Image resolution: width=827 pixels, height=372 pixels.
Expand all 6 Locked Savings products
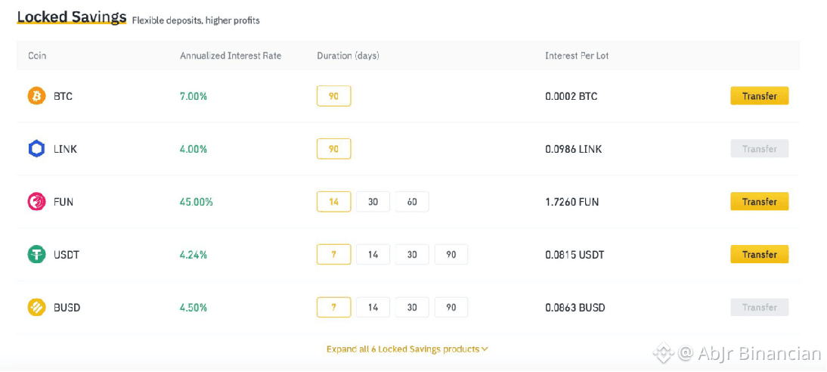click(403, 349)
